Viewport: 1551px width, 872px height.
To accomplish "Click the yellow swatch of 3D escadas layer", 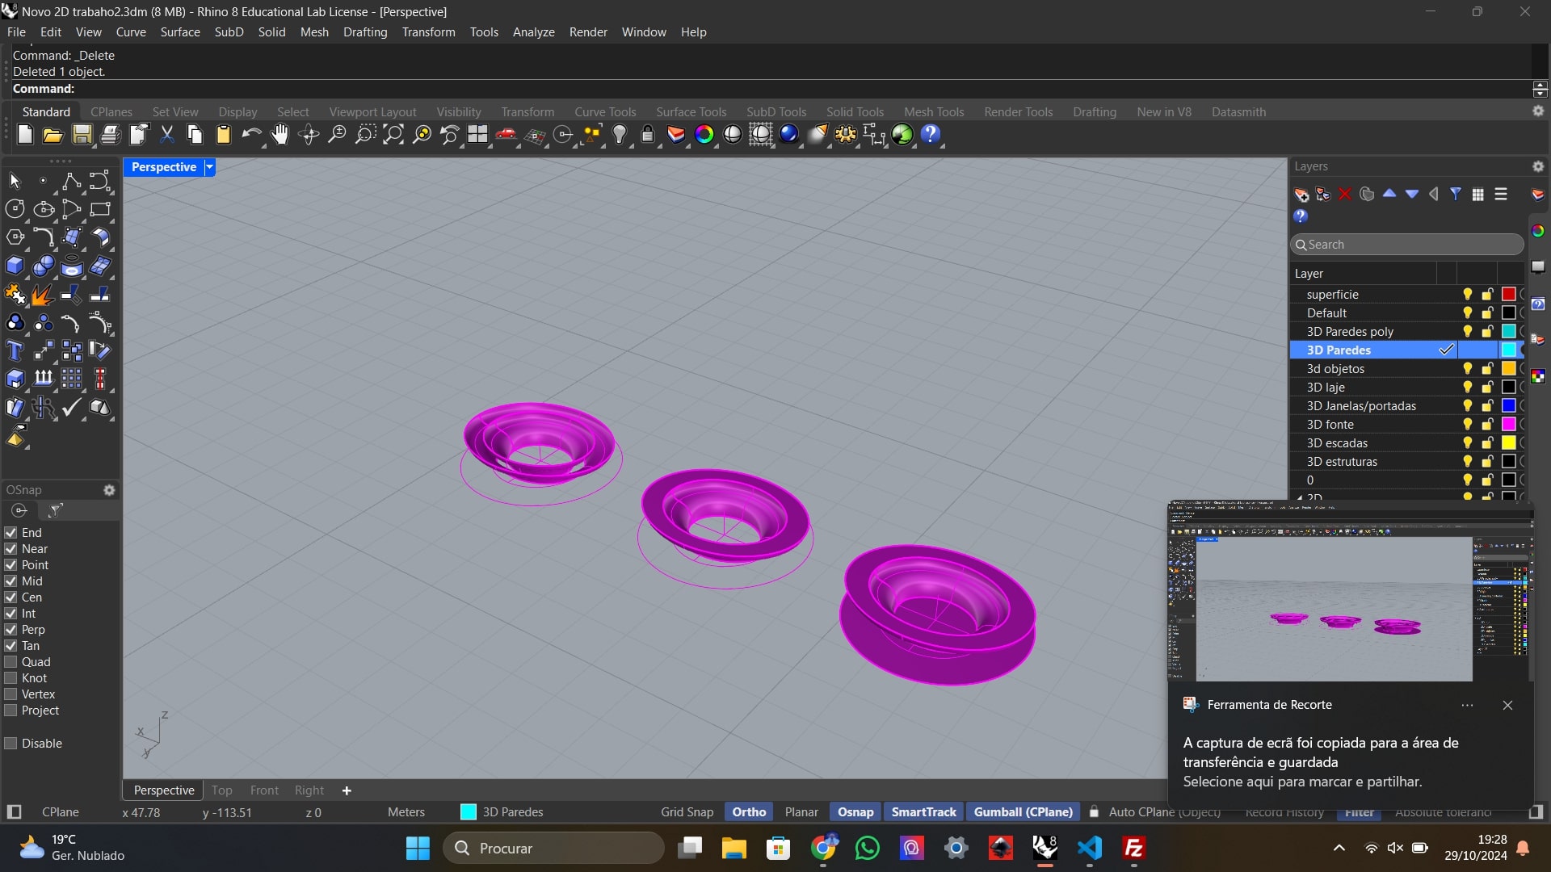I will pyautogui.click(x=1508, y=443).
